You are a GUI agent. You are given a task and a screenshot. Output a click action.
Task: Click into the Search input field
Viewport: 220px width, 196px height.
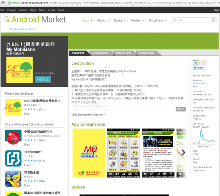191,20
